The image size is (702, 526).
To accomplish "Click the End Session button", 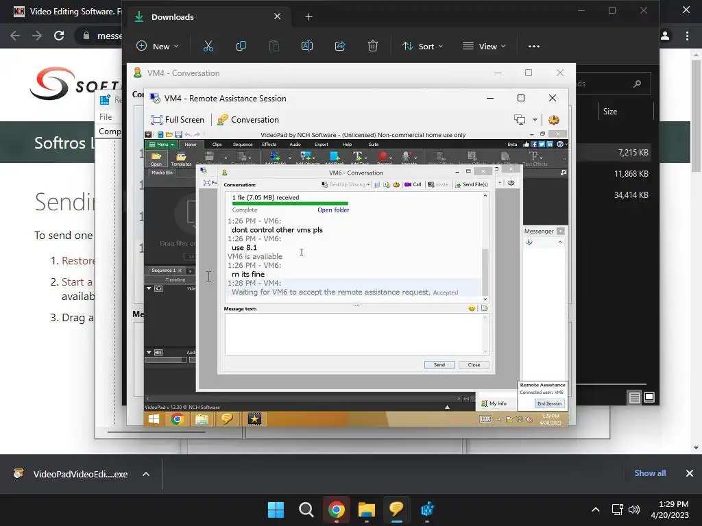I will [549, 403].
